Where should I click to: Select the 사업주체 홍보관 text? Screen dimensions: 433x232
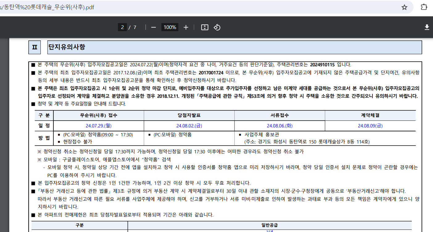click(x=262, y=135)
